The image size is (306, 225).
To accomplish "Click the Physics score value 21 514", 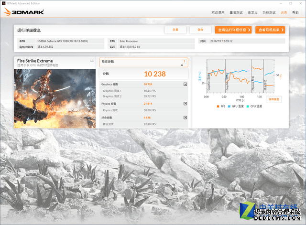I will [x=148, y=104].
